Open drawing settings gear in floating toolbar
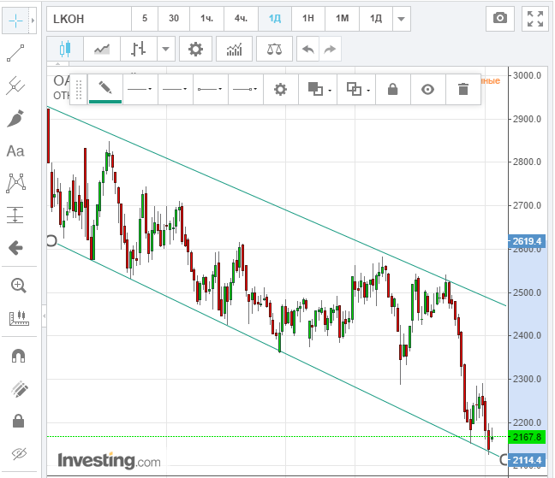 (x=280, y=90)
